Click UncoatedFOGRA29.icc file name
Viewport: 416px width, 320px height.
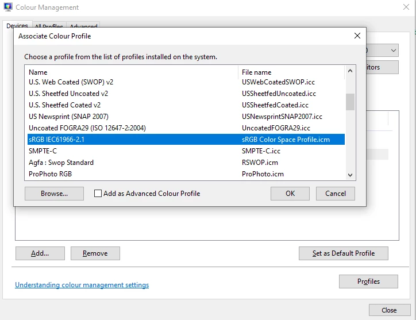click(x=276, y=128)
